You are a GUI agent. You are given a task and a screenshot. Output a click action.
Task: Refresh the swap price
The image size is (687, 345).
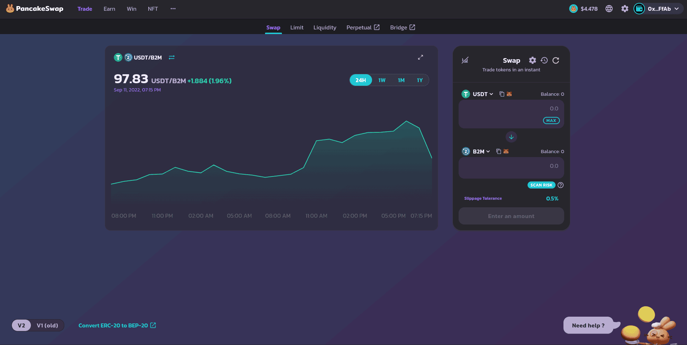point(556,60)
